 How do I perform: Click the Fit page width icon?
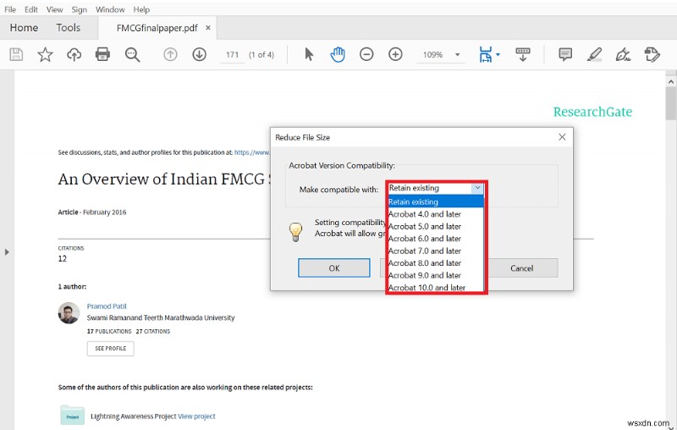click(x=486, y=54)
